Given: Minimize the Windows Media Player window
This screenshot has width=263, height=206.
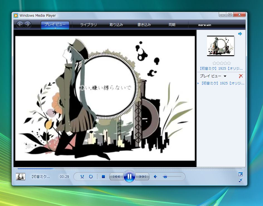Looking at the screenshot, I should [x=223, y=15].
